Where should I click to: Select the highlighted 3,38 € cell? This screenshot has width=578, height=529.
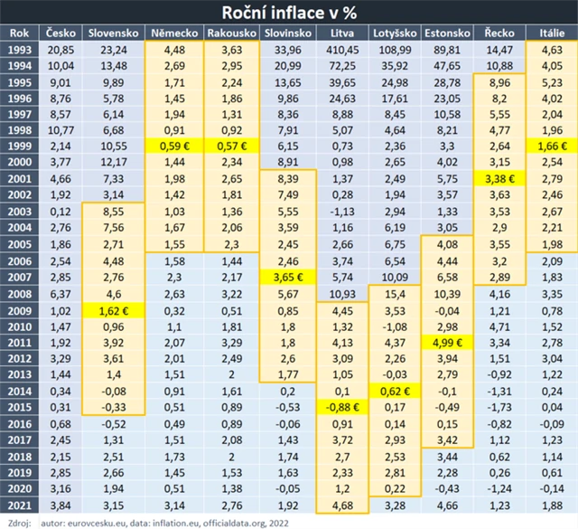[x=499, y=179]
